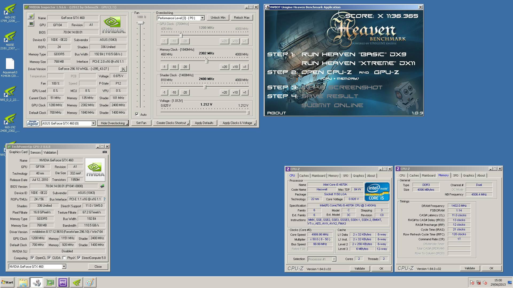Open ASUS GeForce GTX 460 GPU selector dropdown
Screen dimensions: 513x288
pyautogui.click(x=93, y=123)
